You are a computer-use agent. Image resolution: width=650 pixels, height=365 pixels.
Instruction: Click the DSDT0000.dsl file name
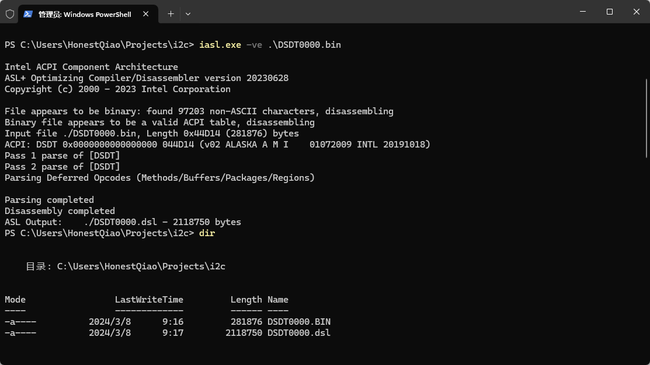298,332
